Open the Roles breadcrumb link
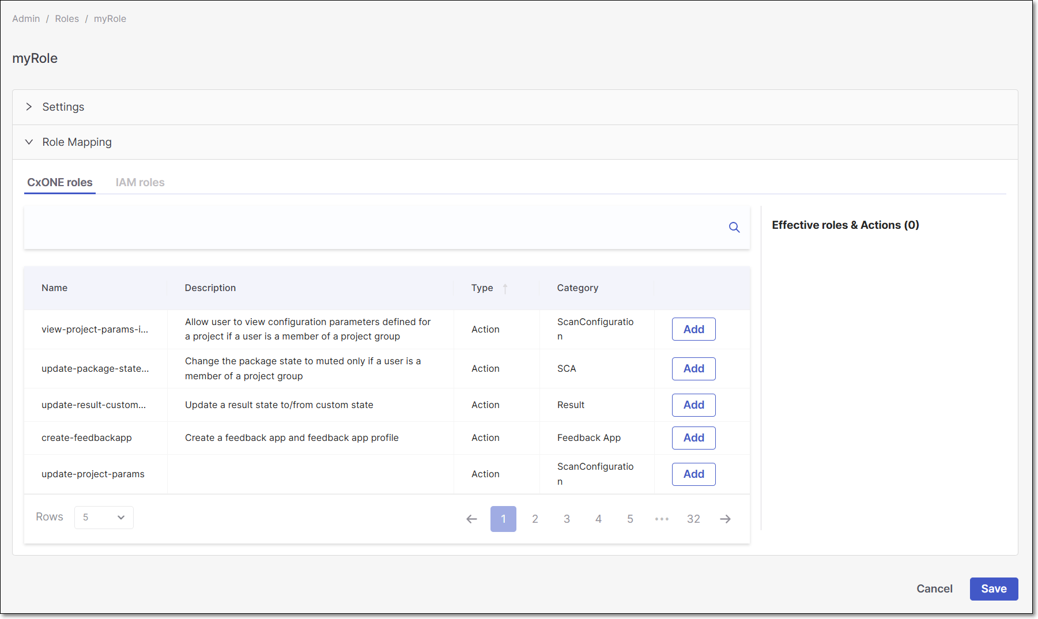 pos(67,19)
